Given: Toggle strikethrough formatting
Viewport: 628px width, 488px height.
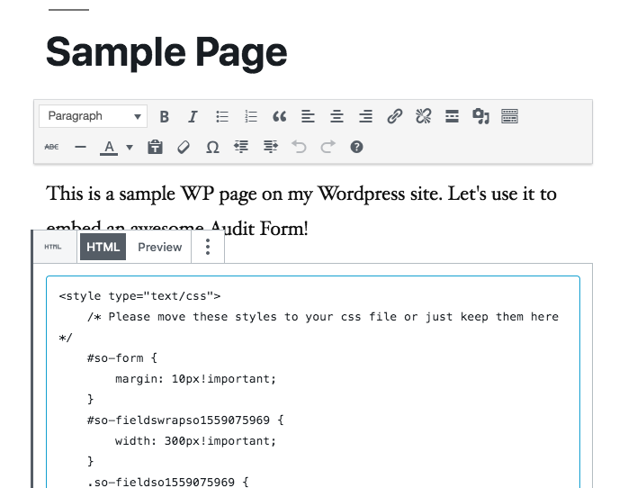Looking at the screenshot, I should point(51,147).
